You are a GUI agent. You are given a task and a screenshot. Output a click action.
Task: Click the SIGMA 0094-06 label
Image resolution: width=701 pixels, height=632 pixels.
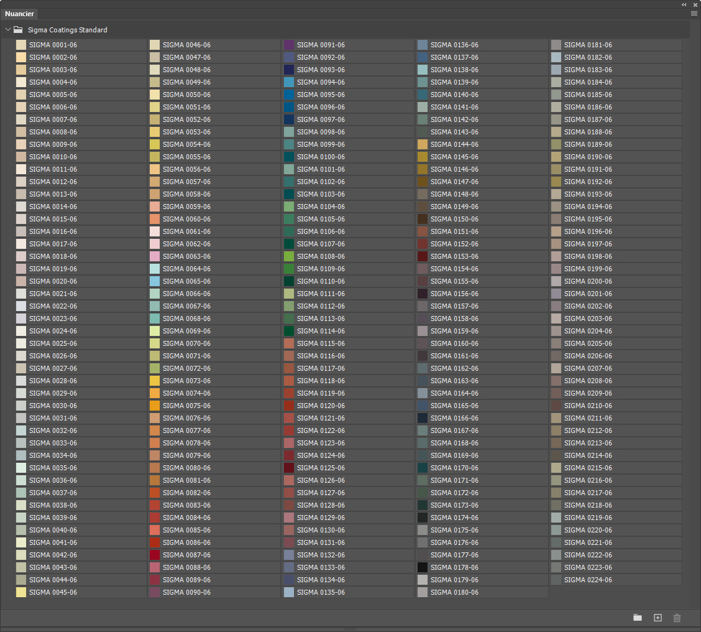click(x=321, y=82)
